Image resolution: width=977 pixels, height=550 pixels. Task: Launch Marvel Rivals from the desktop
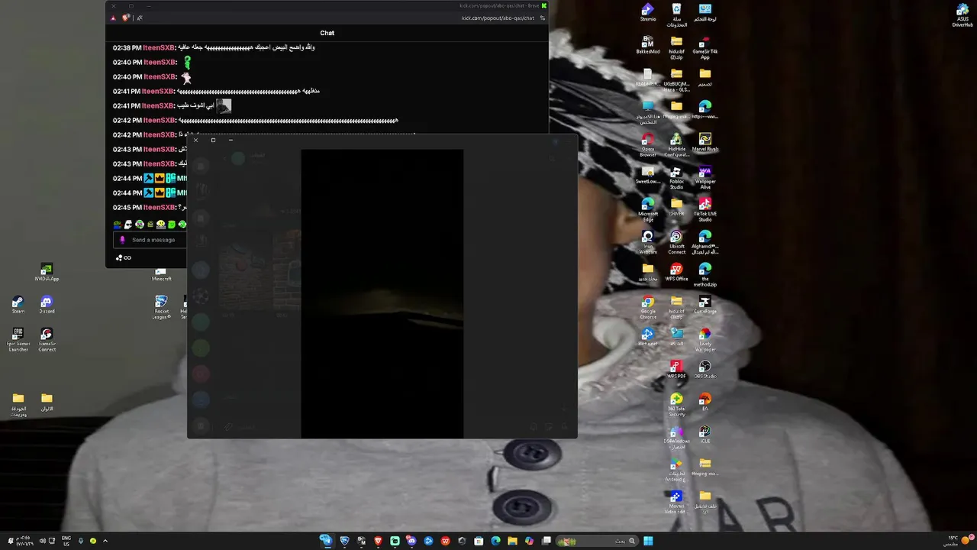pyautogui.click(x=705, y=143)
